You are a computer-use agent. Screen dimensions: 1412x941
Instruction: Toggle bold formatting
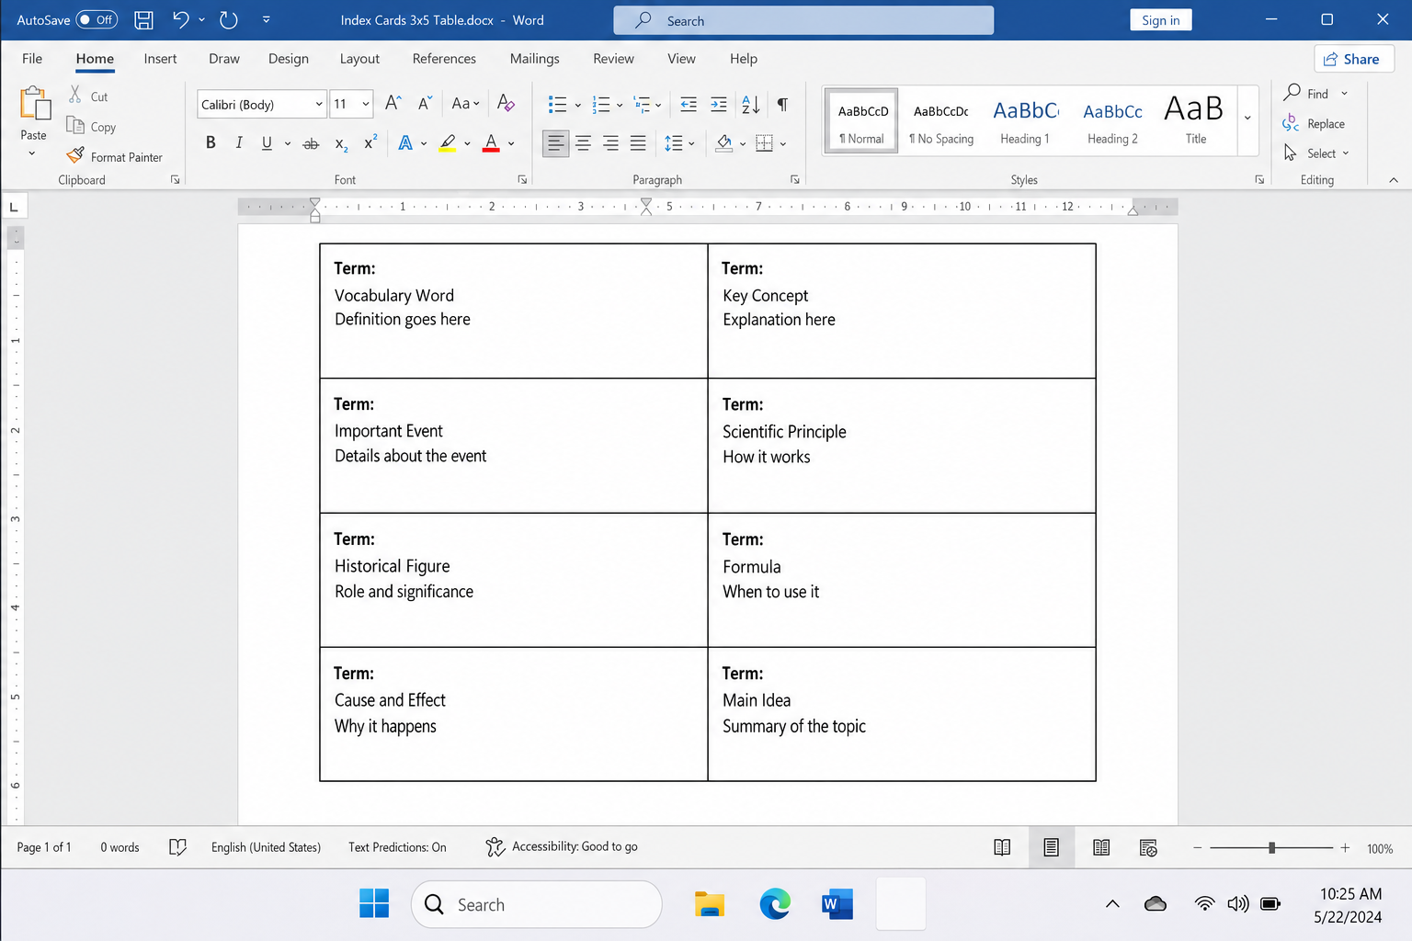click(x=211, y=143)
